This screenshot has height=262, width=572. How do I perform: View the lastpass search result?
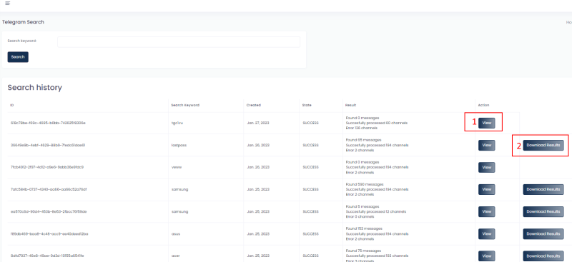[487, 146]
